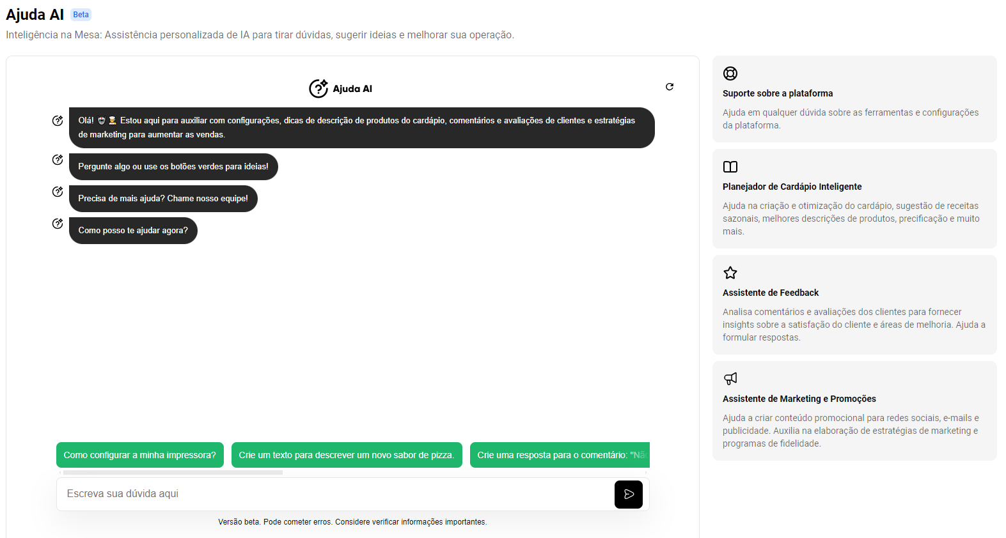Click the horizontal scrollbar under the suggestion buttons

click(x=173, y=473)
